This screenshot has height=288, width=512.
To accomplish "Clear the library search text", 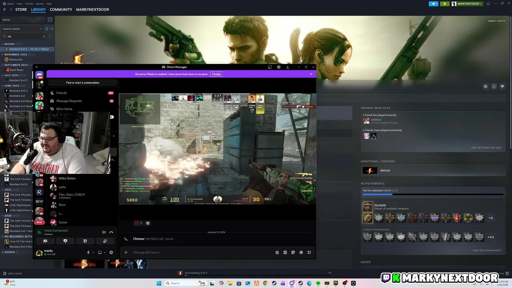I will pos(44,36).
